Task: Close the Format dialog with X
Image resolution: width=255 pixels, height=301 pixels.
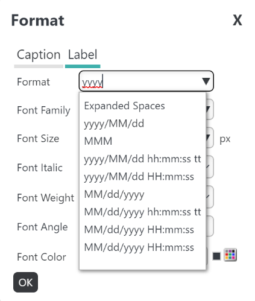Action: coord(238,20)
